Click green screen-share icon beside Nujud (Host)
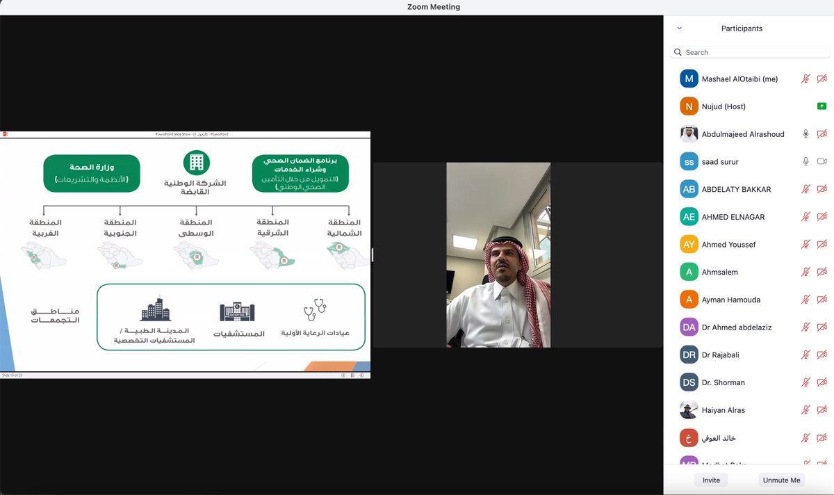This screenshot has height=495, width=834. (821, 106)
